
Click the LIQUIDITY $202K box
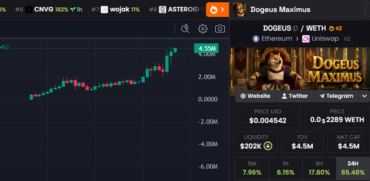[x=256, y=142]
